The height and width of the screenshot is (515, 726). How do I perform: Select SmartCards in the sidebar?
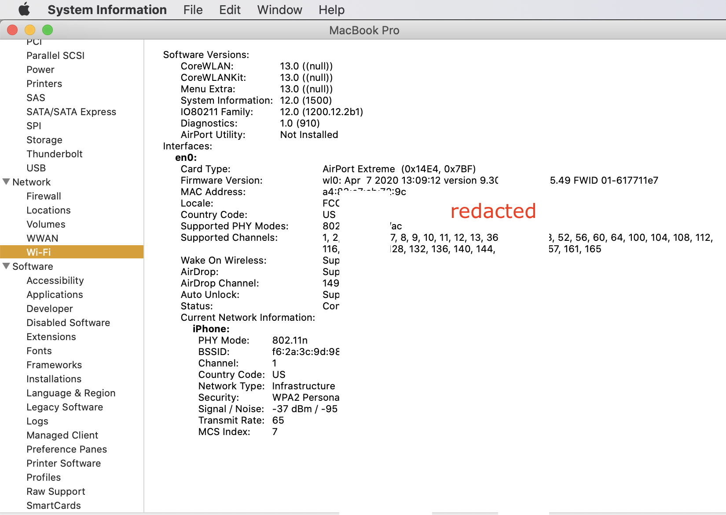click(x=54, y=505)
